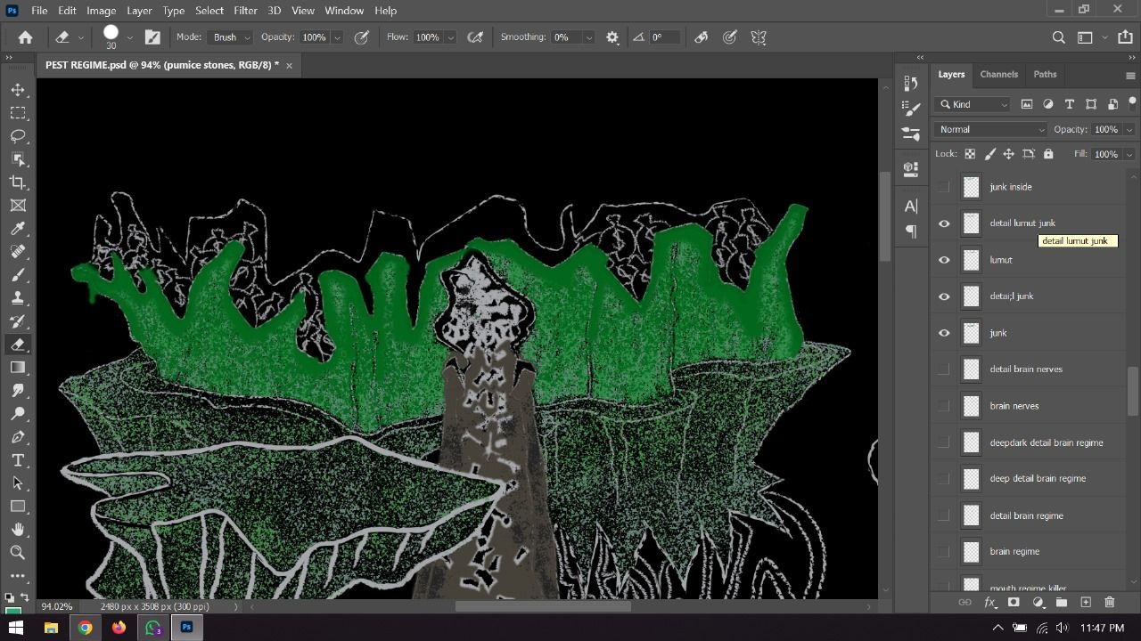Select the Pen tool
The width and height of the screenshot is (1141, 641).
pos(17,437)
